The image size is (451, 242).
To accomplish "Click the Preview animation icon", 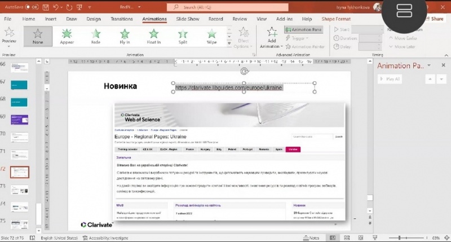I will point(9,35).
